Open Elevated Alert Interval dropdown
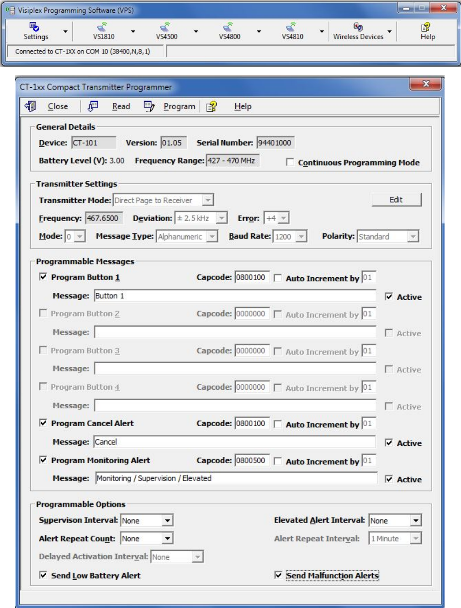 [x=416, y=520]
